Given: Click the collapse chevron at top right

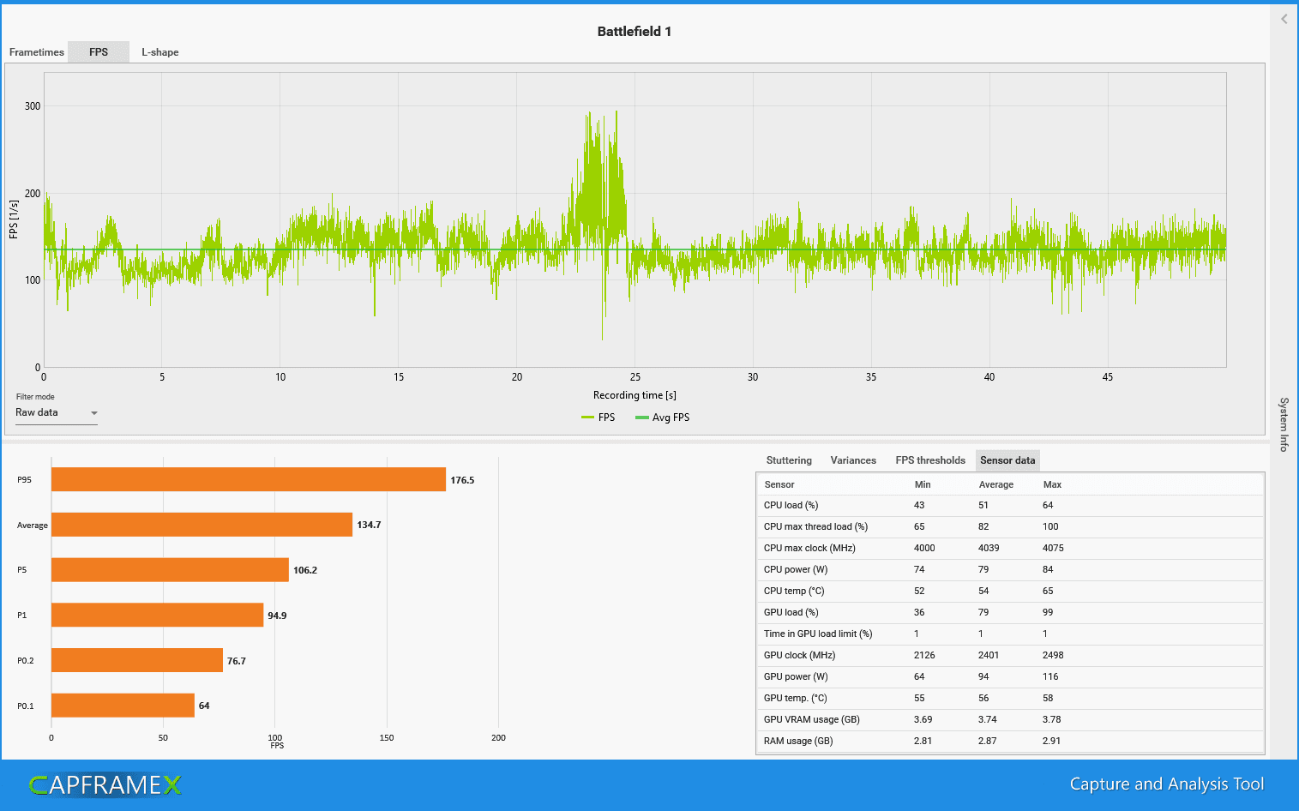Looking at the screenshot, I should click(x=1284, y=19).
